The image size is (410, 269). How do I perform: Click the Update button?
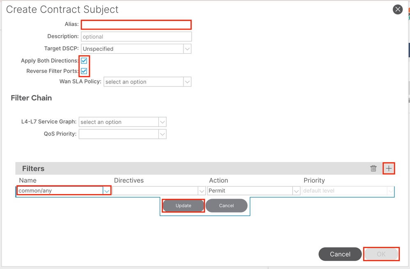click(183, 206)
